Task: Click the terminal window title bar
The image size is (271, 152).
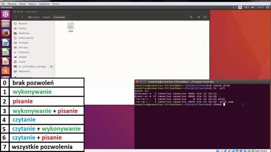Action: [x=202, y=82]
